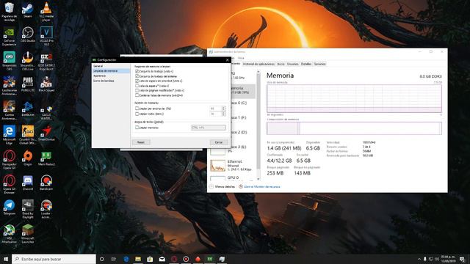Open Microsoft Edge from the taskbar
The height and width of the screenshot is (264, 470).
tap(126, 259)
